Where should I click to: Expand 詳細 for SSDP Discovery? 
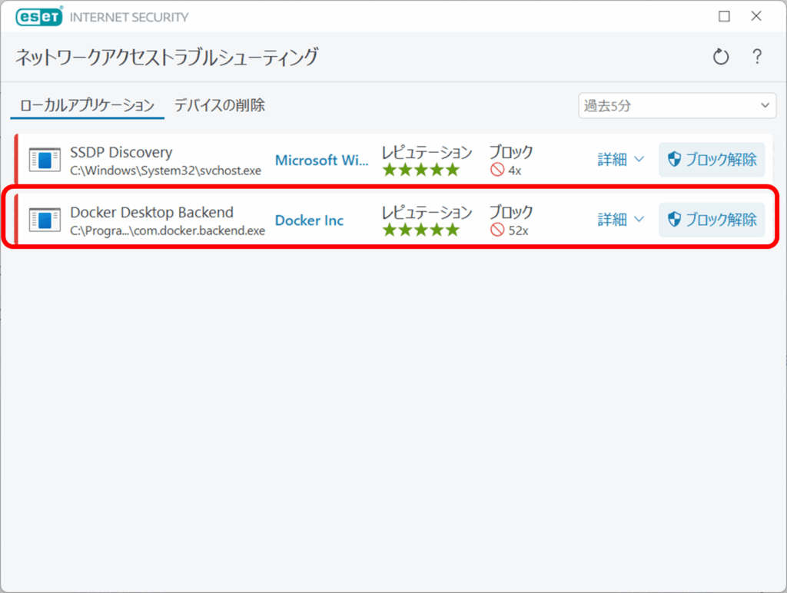tap(620, 160)
